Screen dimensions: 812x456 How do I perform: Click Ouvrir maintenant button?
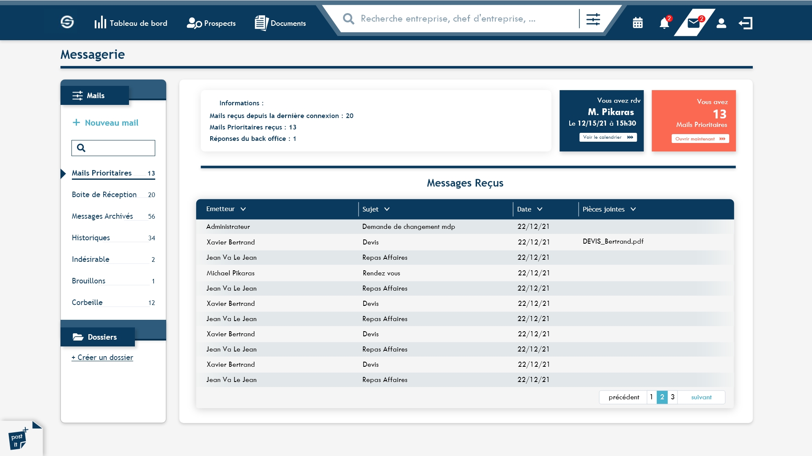[x=700, y=139]
